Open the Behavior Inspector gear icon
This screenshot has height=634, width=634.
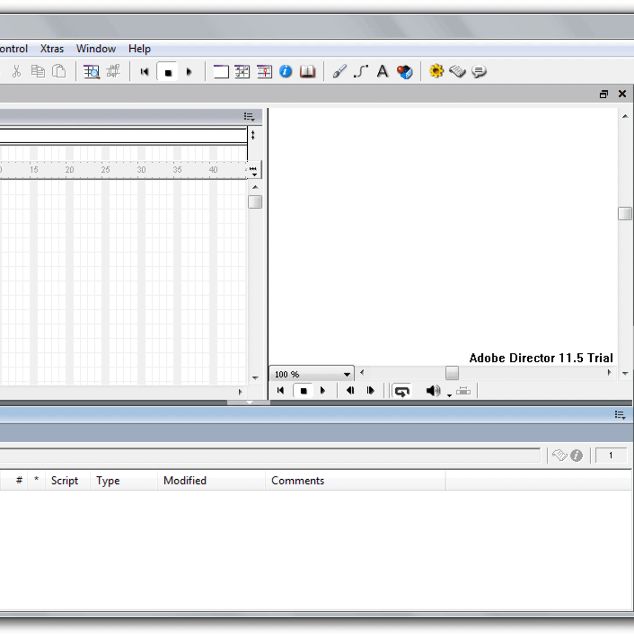click(x=436, y=71)
